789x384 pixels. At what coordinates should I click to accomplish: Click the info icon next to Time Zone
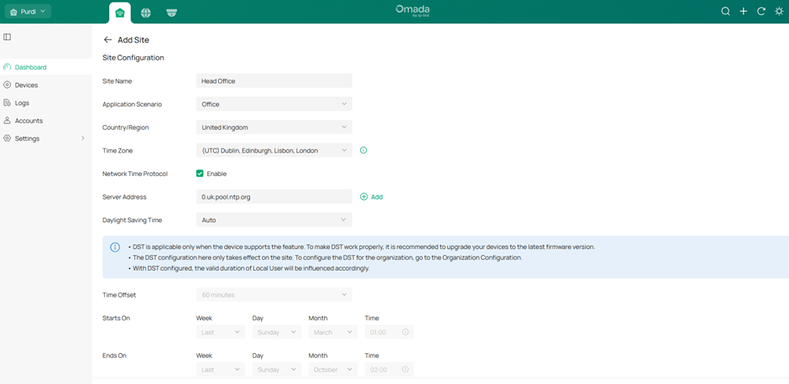[363, 151]
